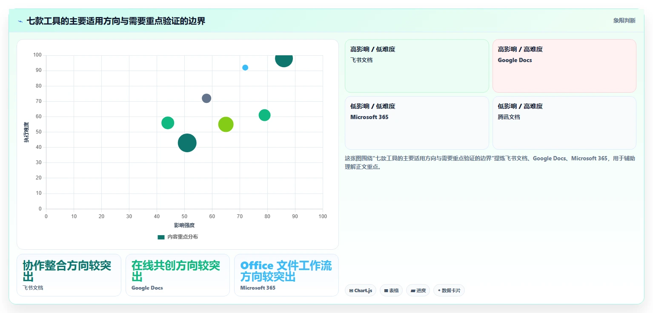Screen dimensions: 653x313
Task: Click the 低影响 / 高难度 quadrant heading
Action: tap(520, 106)
